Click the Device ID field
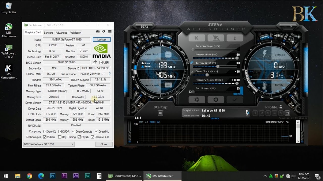This screenshot has width=323, height=181. (96, 68)
